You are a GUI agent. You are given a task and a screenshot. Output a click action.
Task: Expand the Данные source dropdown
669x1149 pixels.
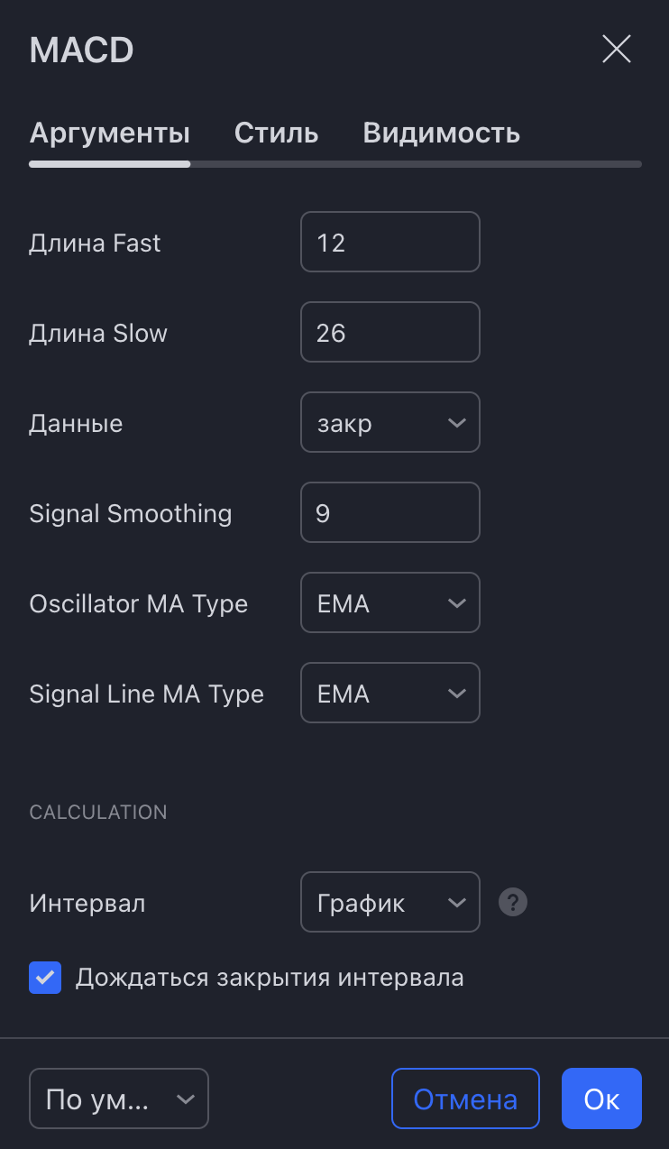pos(390,422)
